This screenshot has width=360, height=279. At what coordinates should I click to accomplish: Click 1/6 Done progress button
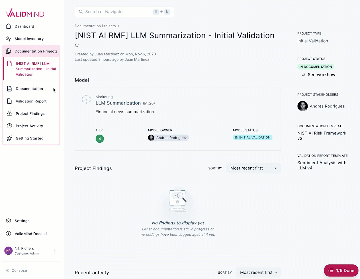[x=341, y=270]
